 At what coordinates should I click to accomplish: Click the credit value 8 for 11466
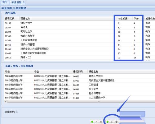pos(134,49)
